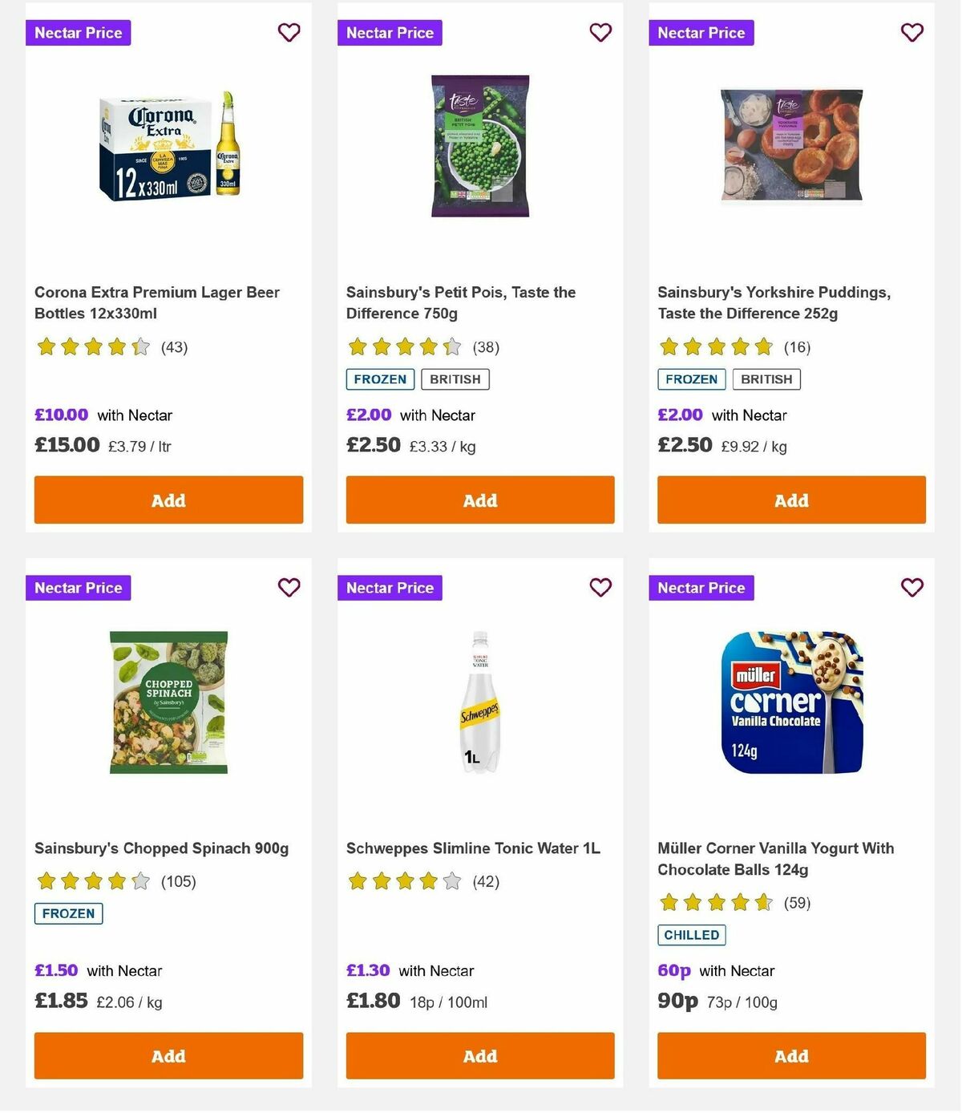View the 105 reviews for Chopped Spinach
Screen dimensions: 962x1113
tap(177, 880)
